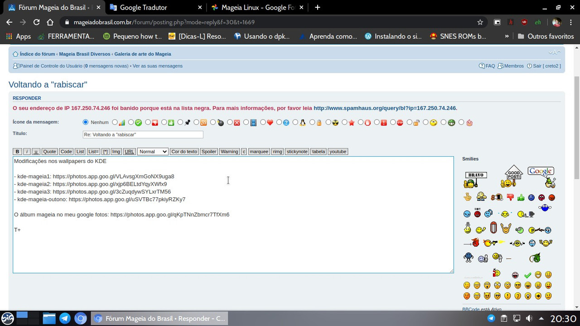Insert the crossed-fingers hand smiley
The height and width of the screenshot is (326, 580).
467,197
